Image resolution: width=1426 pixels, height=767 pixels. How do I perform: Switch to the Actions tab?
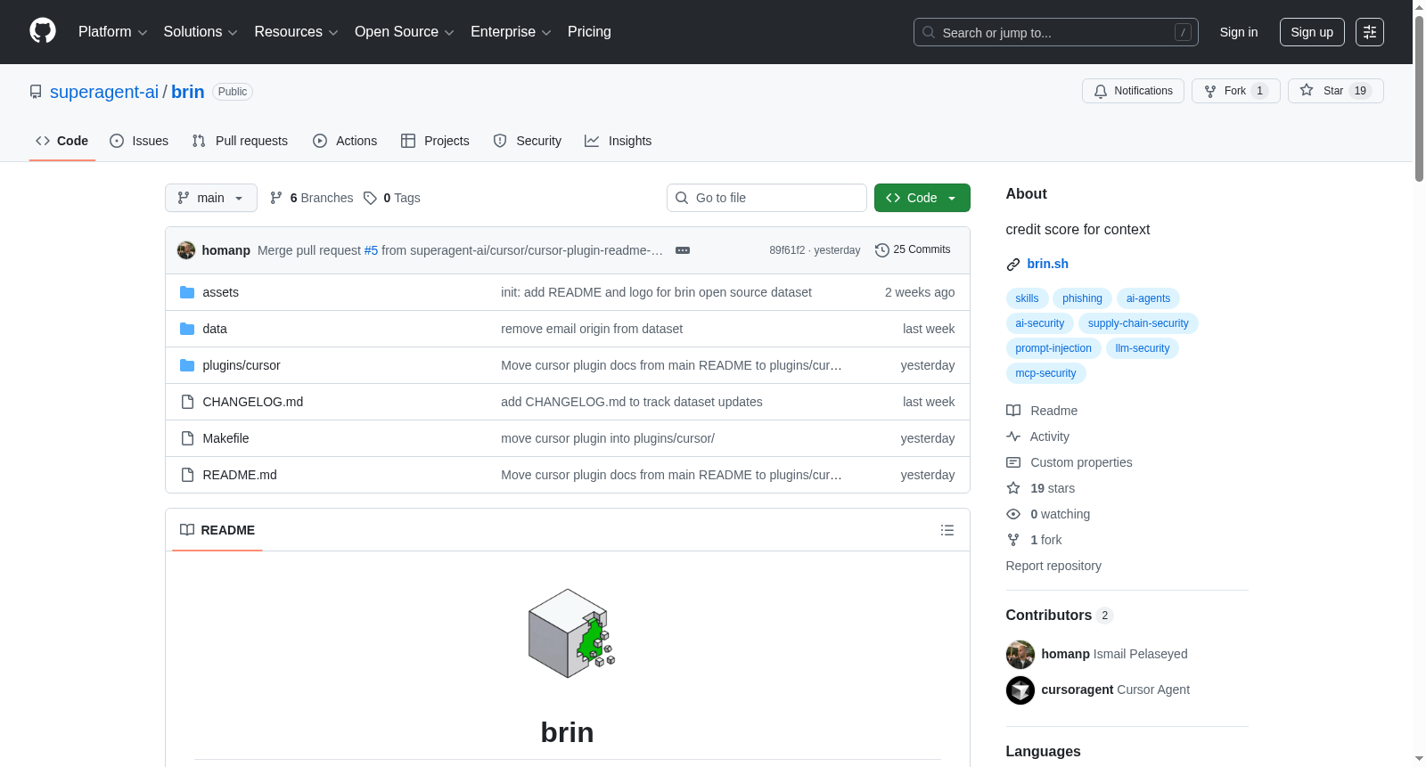[345, 141]
